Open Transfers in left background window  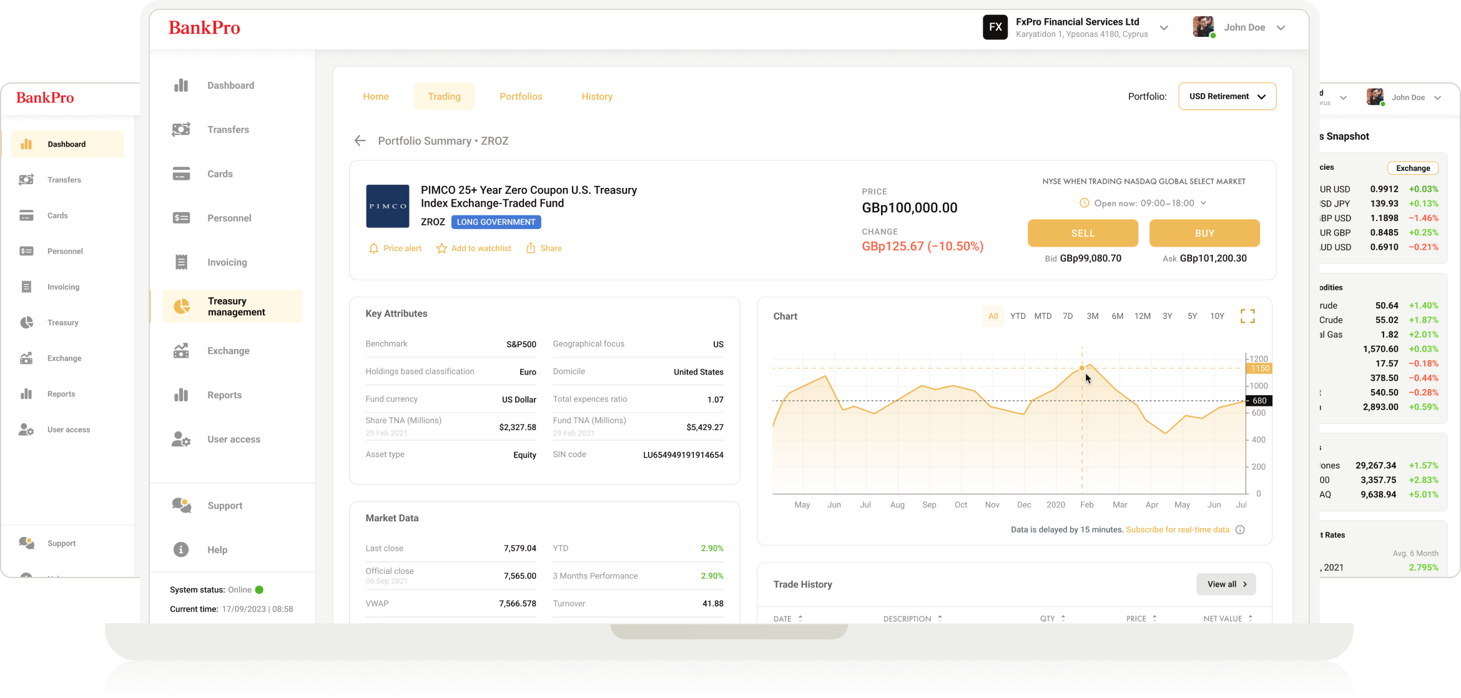[x=64, y=180]
